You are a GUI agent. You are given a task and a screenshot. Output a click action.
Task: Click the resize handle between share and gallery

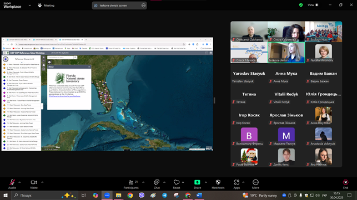coord(214,100)
